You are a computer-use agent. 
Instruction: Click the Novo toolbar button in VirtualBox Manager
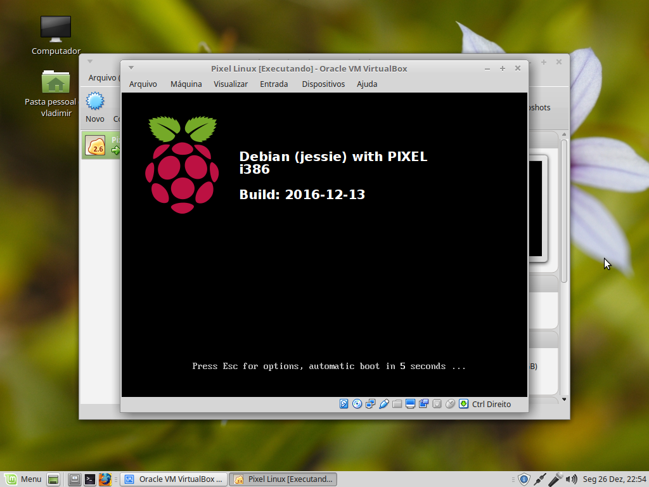pos(95,107)
